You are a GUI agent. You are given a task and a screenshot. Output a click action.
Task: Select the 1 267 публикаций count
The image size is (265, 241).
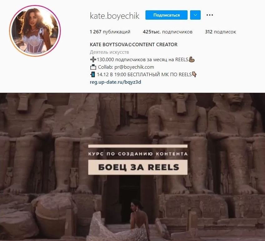click(110, 32)
